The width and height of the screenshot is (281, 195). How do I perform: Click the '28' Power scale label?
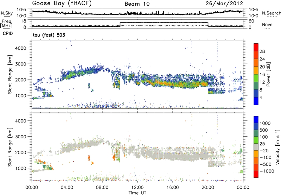[262, 51]
